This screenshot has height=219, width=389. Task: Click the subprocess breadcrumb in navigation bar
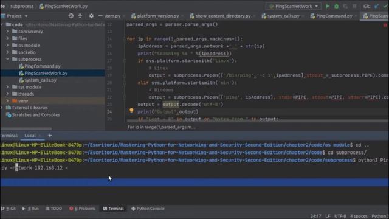[22, 6]
